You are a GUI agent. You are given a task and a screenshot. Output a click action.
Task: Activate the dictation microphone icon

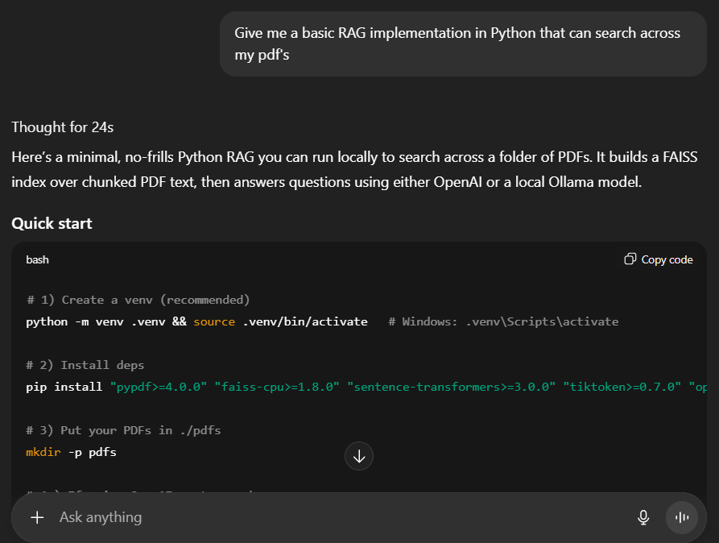click(643, 517)
